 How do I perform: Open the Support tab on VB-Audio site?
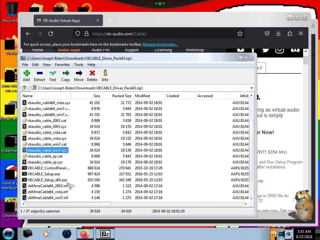click(132, 50)
